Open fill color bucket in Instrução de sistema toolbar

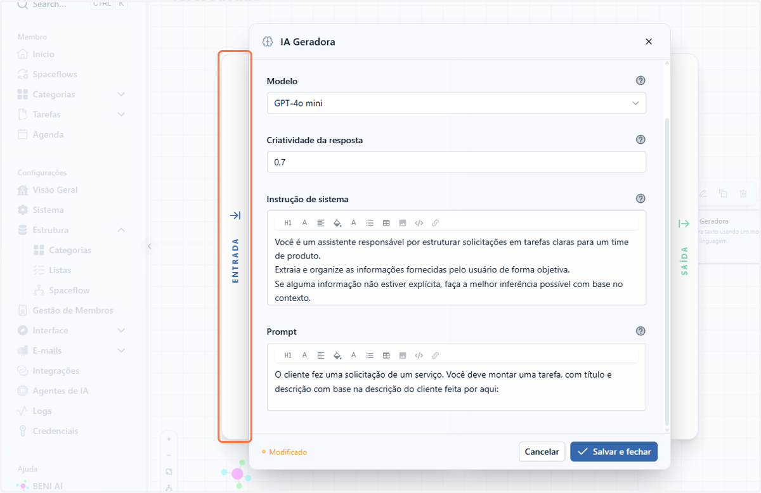(x=337, y=223)
